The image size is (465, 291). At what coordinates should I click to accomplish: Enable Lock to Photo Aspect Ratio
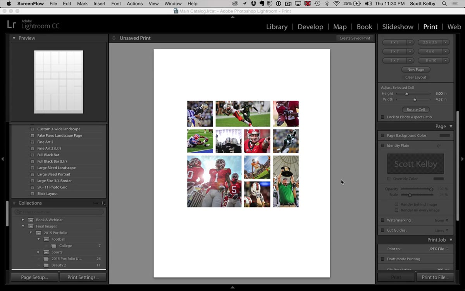[383, 117]
